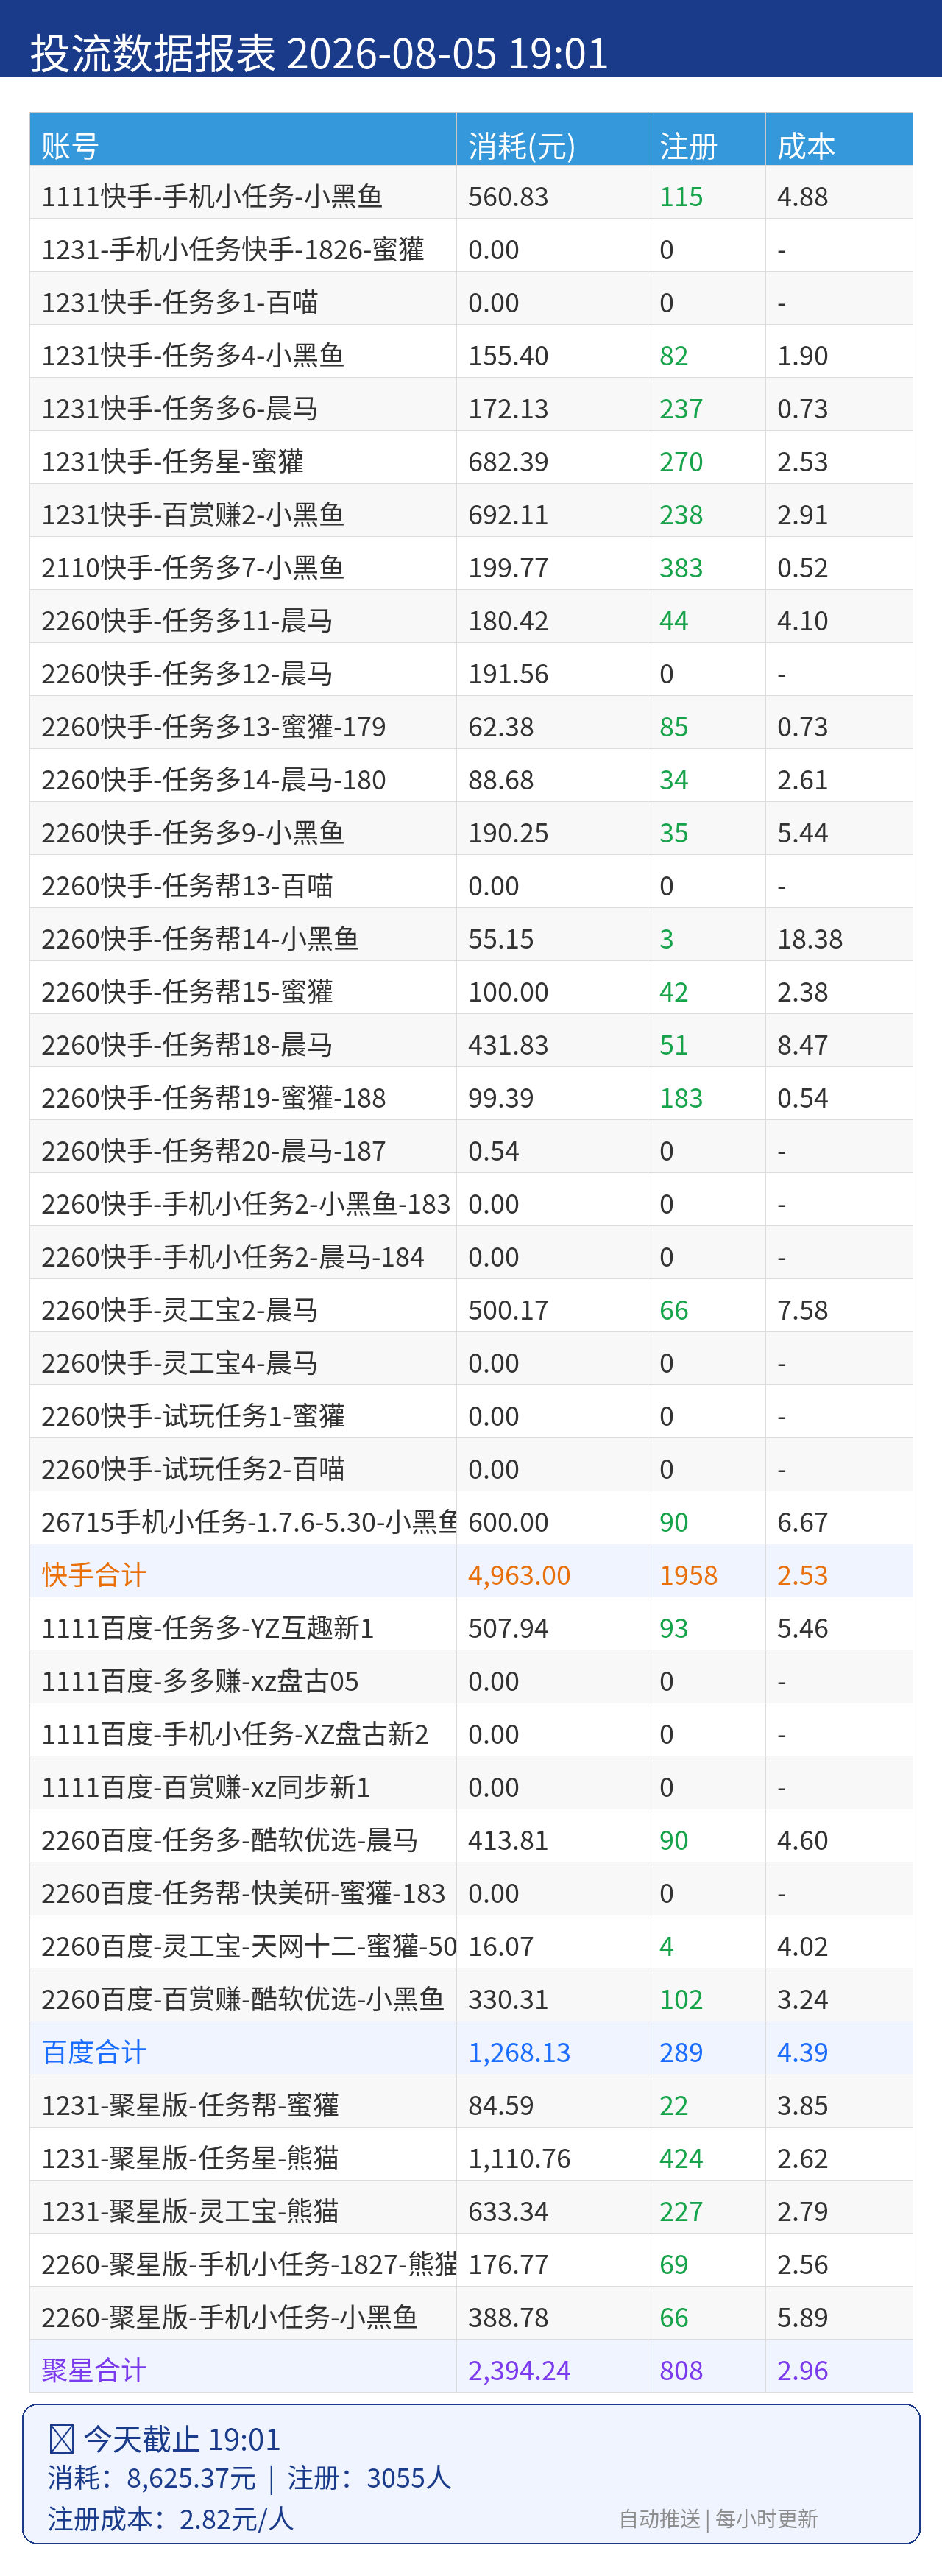Click the footer note 自动推送 | 每小时更新
The image size is (942, 2576).
click(718, 2518)
